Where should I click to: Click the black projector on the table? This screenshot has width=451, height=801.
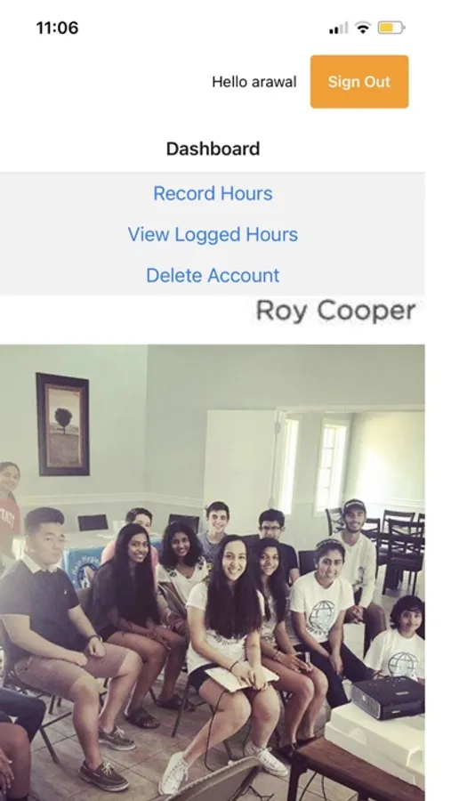pos(388,697)
